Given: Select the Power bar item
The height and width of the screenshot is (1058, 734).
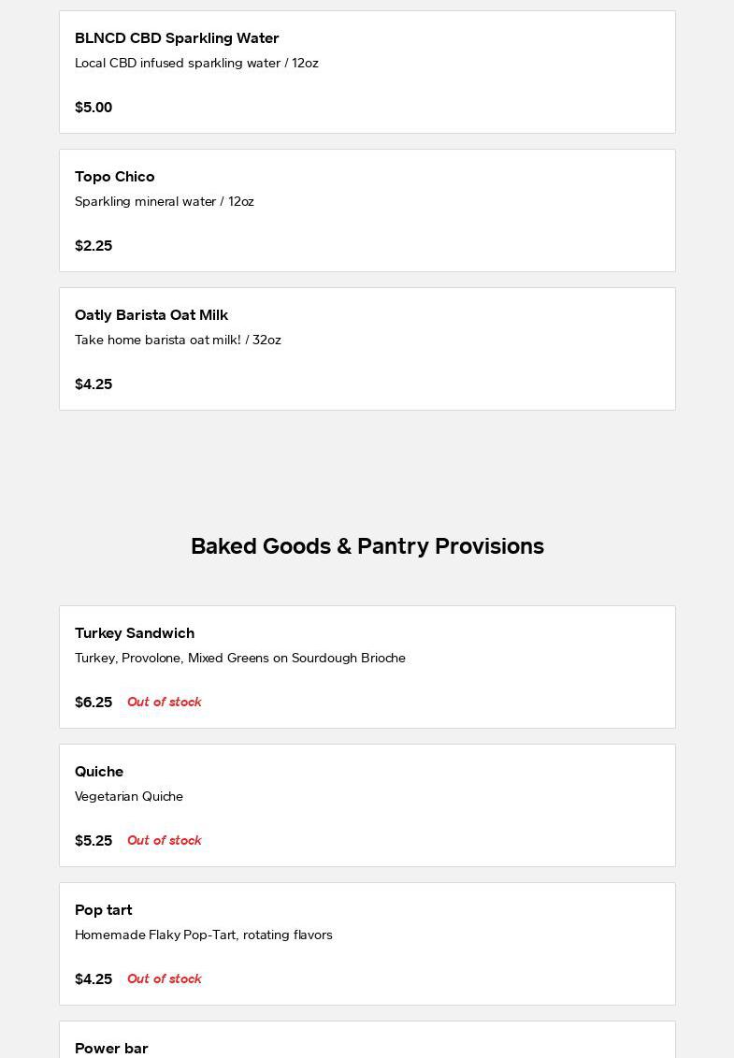Looking at the screenshot, I should pyautogui.click(x=111, y=1048).
